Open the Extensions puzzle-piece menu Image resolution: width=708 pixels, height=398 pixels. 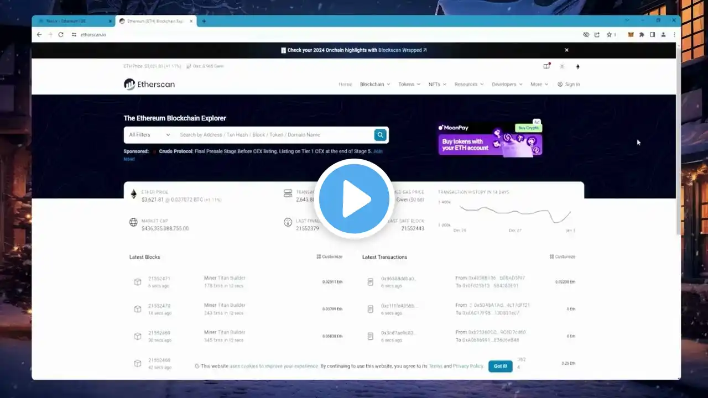coord(642,34)
